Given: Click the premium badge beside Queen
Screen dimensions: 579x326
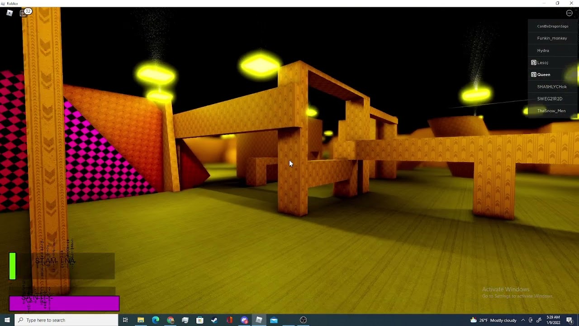Looking at the screenshot, I should pos(534,75).
